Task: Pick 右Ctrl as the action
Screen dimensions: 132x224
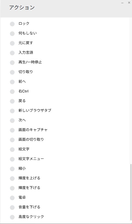Action: 12,91
